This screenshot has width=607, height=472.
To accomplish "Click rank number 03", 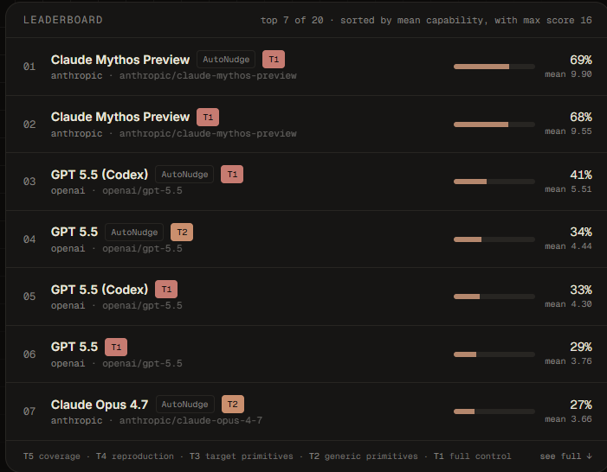I will [29, 182].
